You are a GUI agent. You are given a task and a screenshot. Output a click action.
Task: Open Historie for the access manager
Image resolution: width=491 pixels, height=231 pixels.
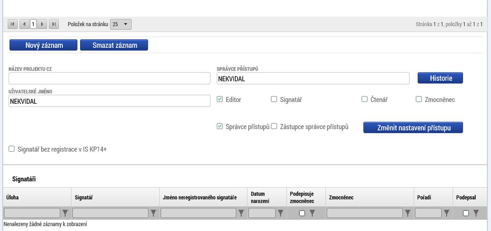coord(440,78)
